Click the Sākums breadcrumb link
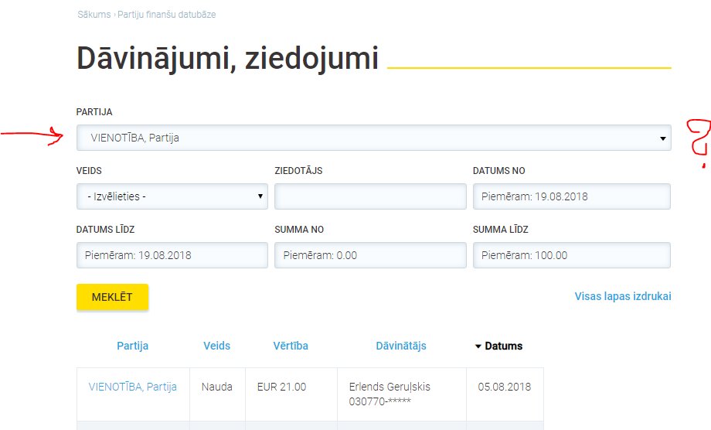Viewport: 711px width, 430px height. [94, 15]
